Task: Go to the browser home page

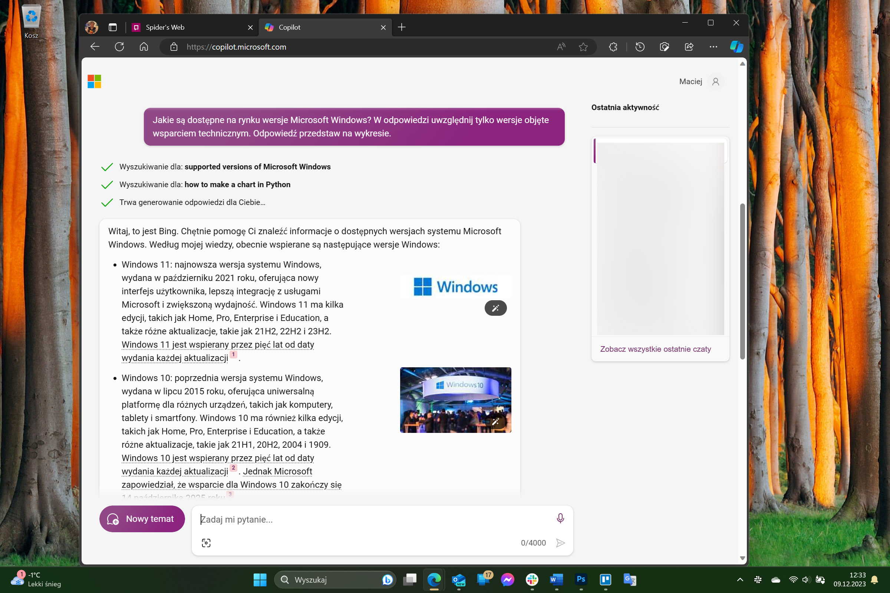Action: pos(144,47)
